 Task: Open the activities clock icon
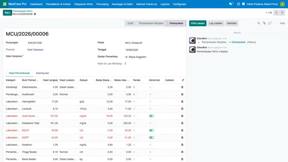coord(238,4)
